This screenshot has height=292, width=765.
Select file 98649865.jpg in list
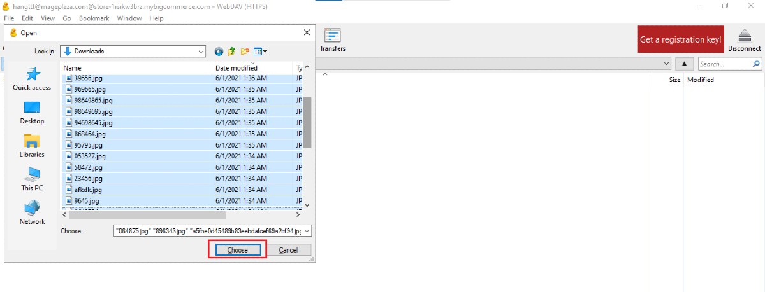pyautogui.click(x=93, y=101)
